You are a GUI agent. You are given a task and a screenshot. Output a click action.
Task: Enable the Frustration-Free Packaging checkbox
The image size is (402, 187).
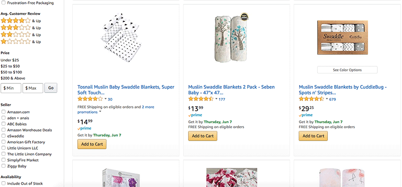click(x=4, y=3)
